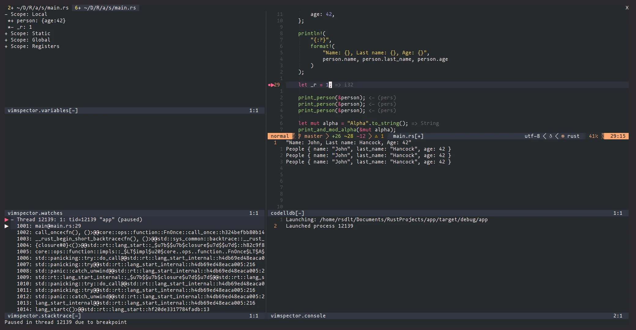Expand the Scope: Global node
Image resolution: width=636 pixels, height=330 pixels.
click(x=6, y=40)
